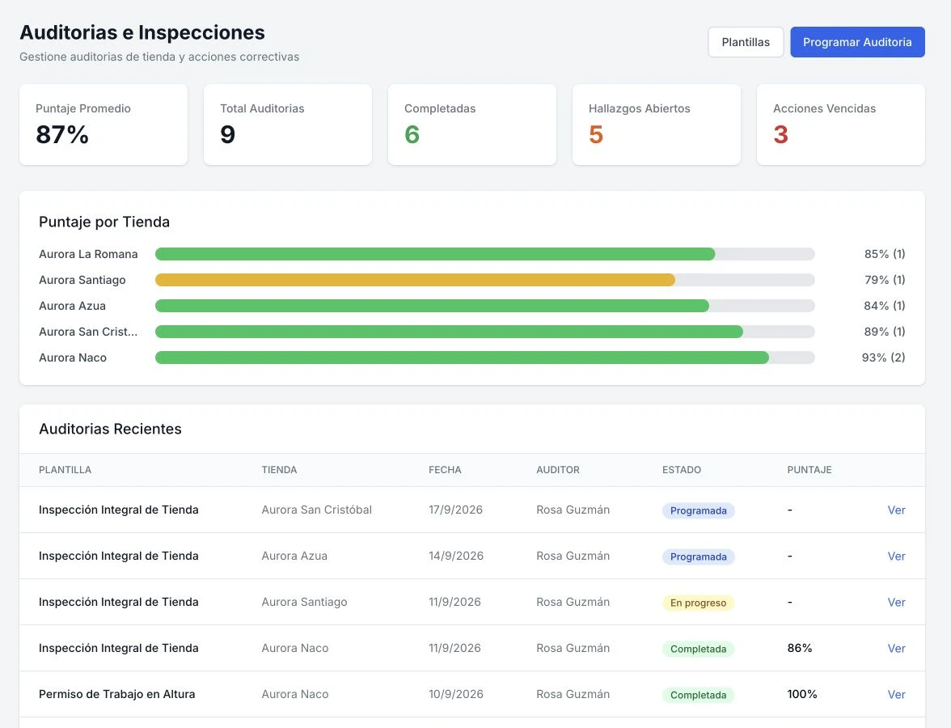Viewport: 951px width, 728px height.
Task: Click Programar Auditoria button
Action: pos(857,42)
